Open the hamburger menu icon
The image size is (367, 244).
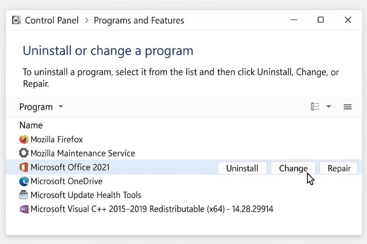pos(348,107)
